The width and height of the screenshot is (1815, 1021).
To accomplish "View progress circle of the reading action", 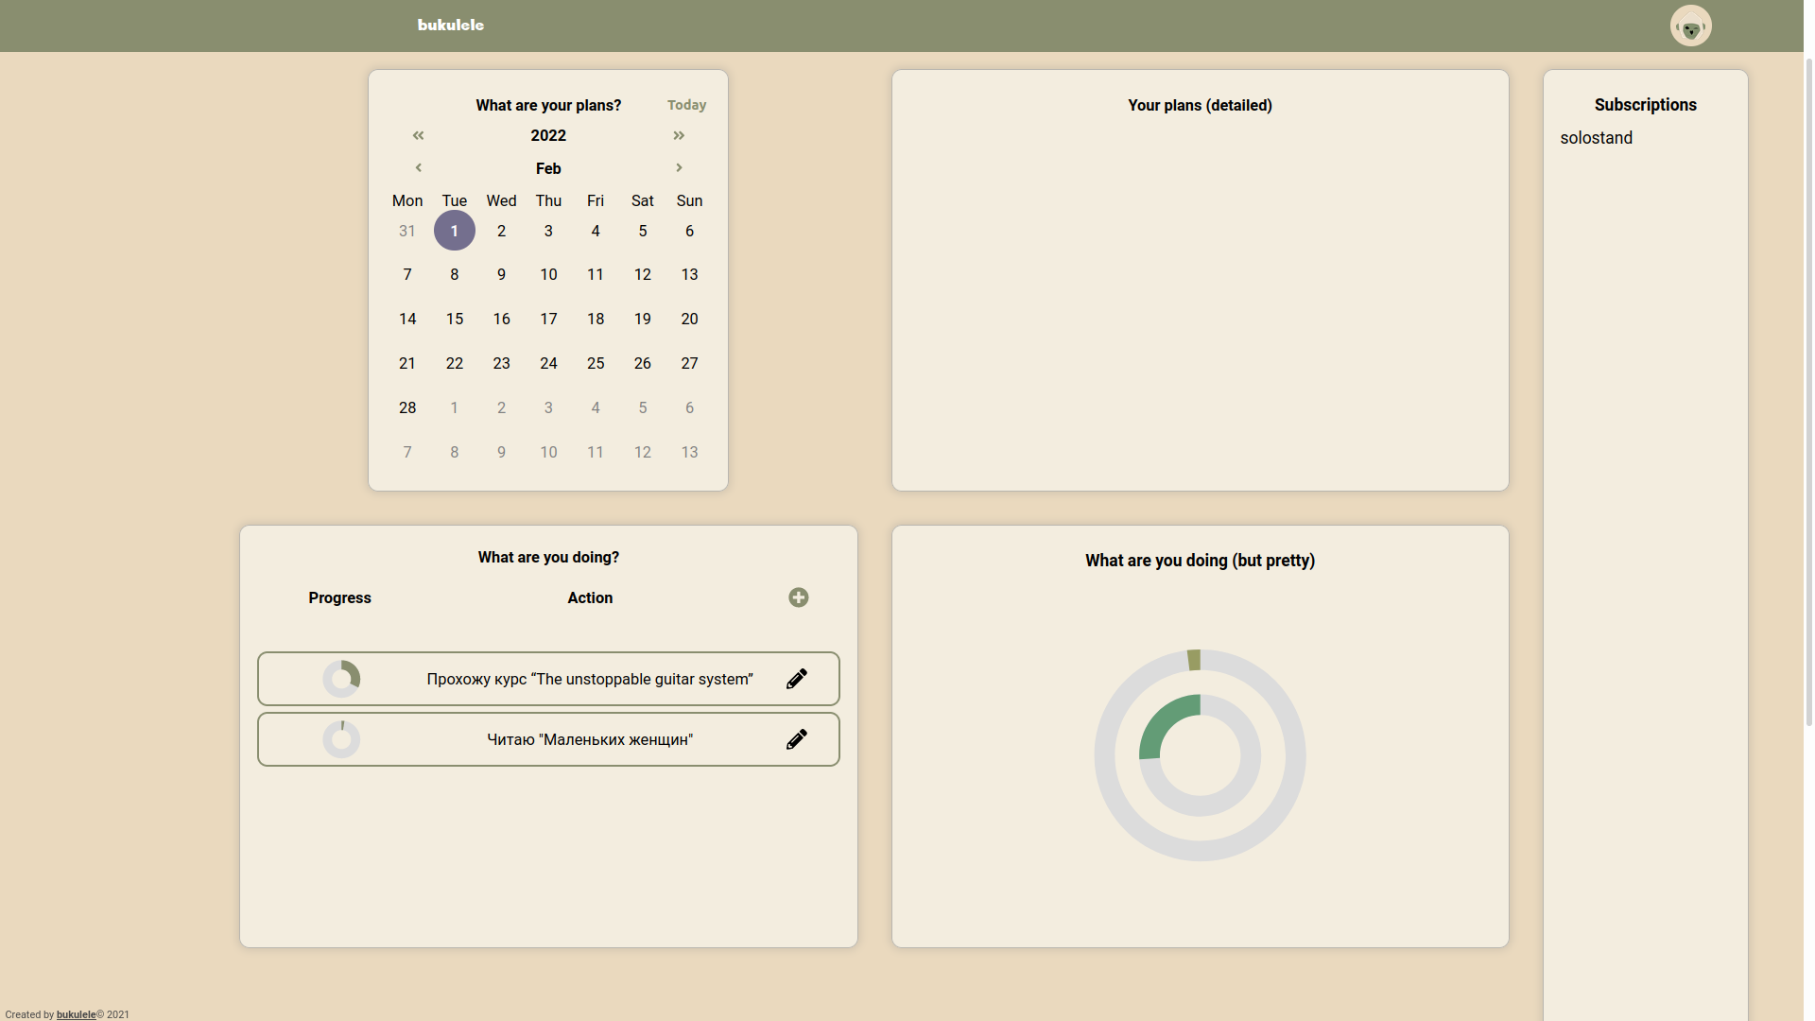I will 341,738.
